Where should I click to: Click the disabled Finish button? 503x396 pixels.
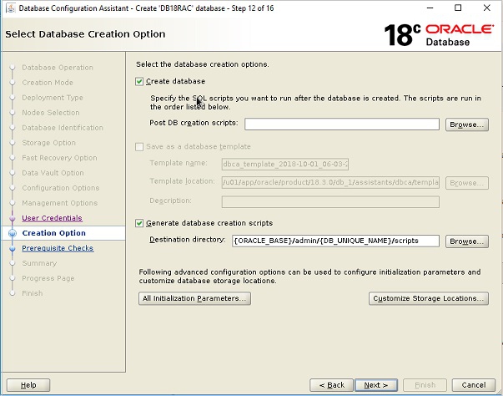pyautogui.click(x=425, y=385)
